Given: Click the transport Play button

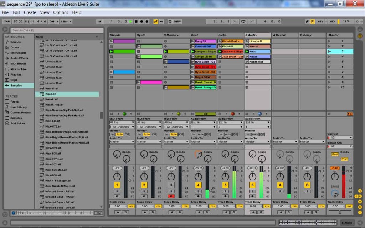Looking at the screenshot, I should click(130, 21).
